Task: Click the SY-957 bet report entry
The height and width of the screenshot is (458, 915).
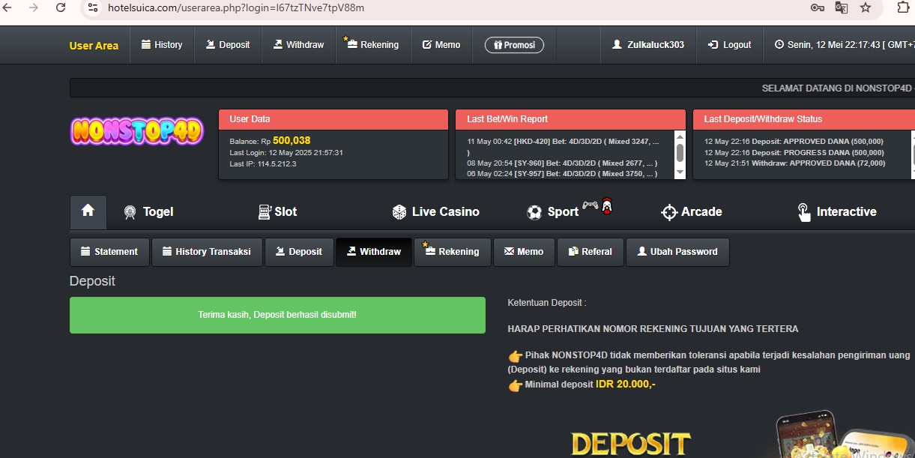Action: pyautogui.click(x=562, y=173)
